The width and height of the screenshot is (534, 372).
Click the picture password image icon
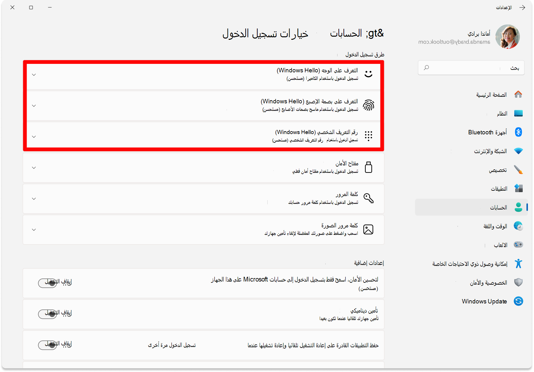368,230
